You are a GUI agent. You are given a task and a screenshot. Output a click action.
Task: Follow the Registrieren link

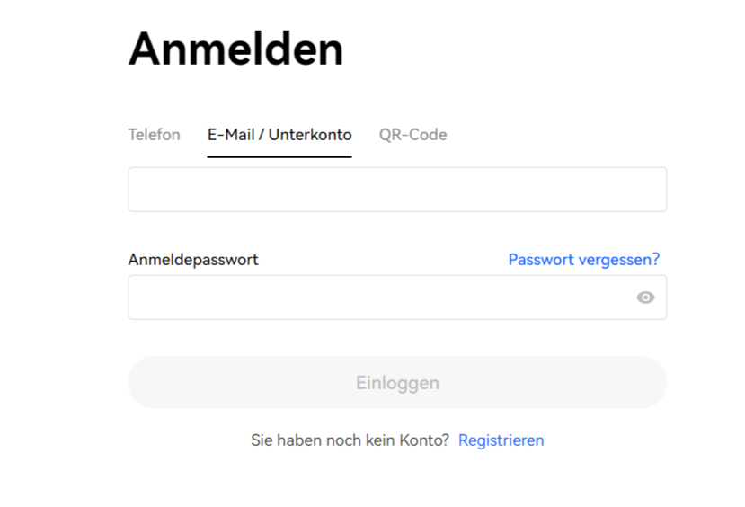501,440
